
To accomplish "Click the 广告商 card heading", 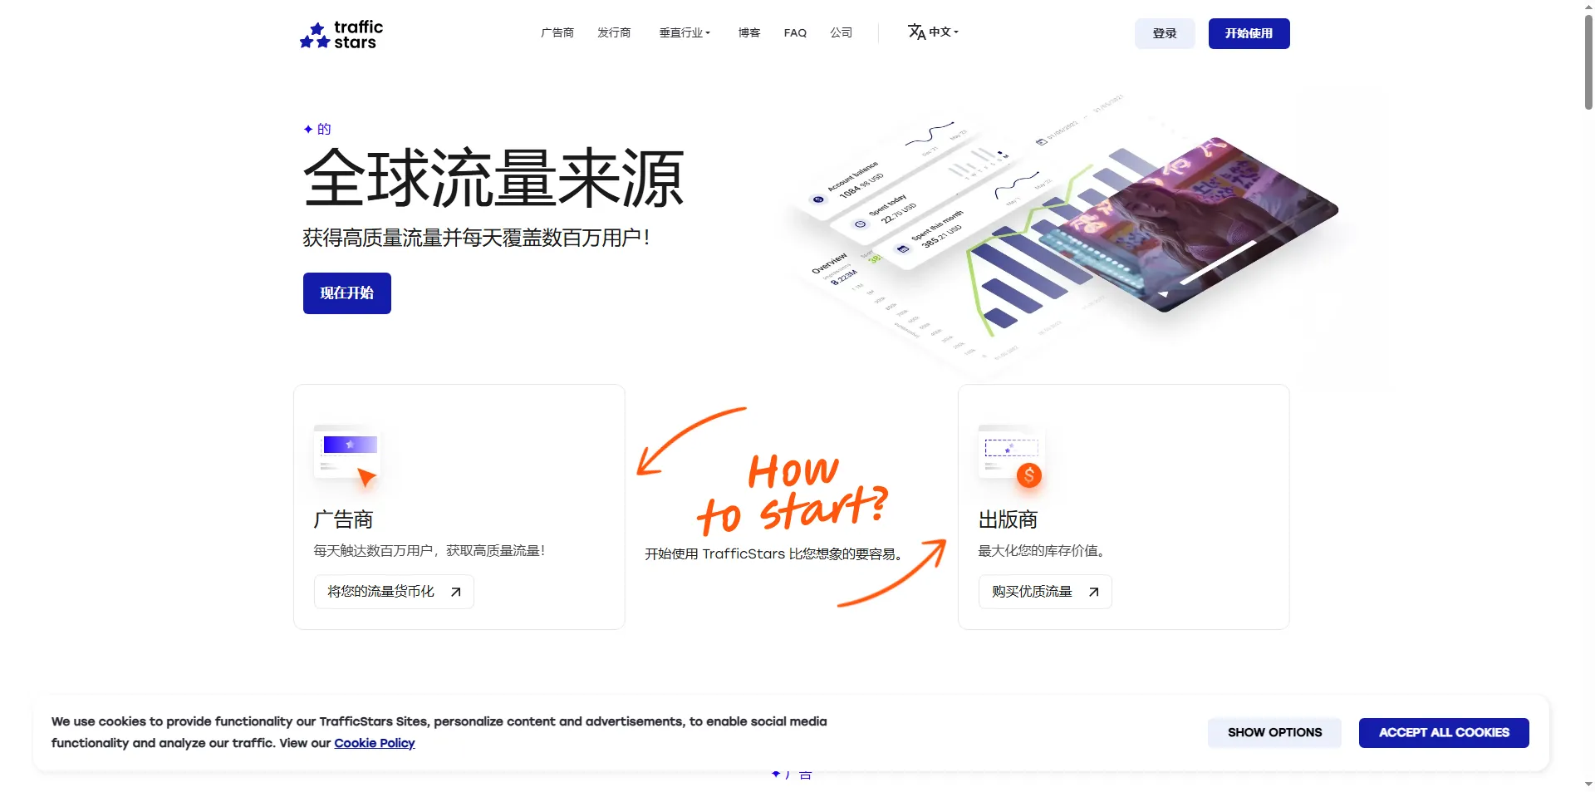I will pyautogui.click(x=343, y=519).
